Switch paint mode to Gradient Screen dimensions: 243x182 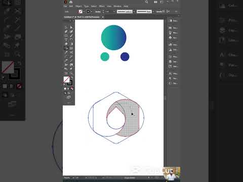click(68, 88)
